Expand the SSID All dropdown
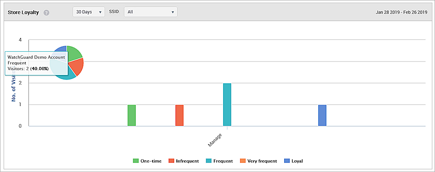Viewport: 435px width, 172px height. click(151, 12)
